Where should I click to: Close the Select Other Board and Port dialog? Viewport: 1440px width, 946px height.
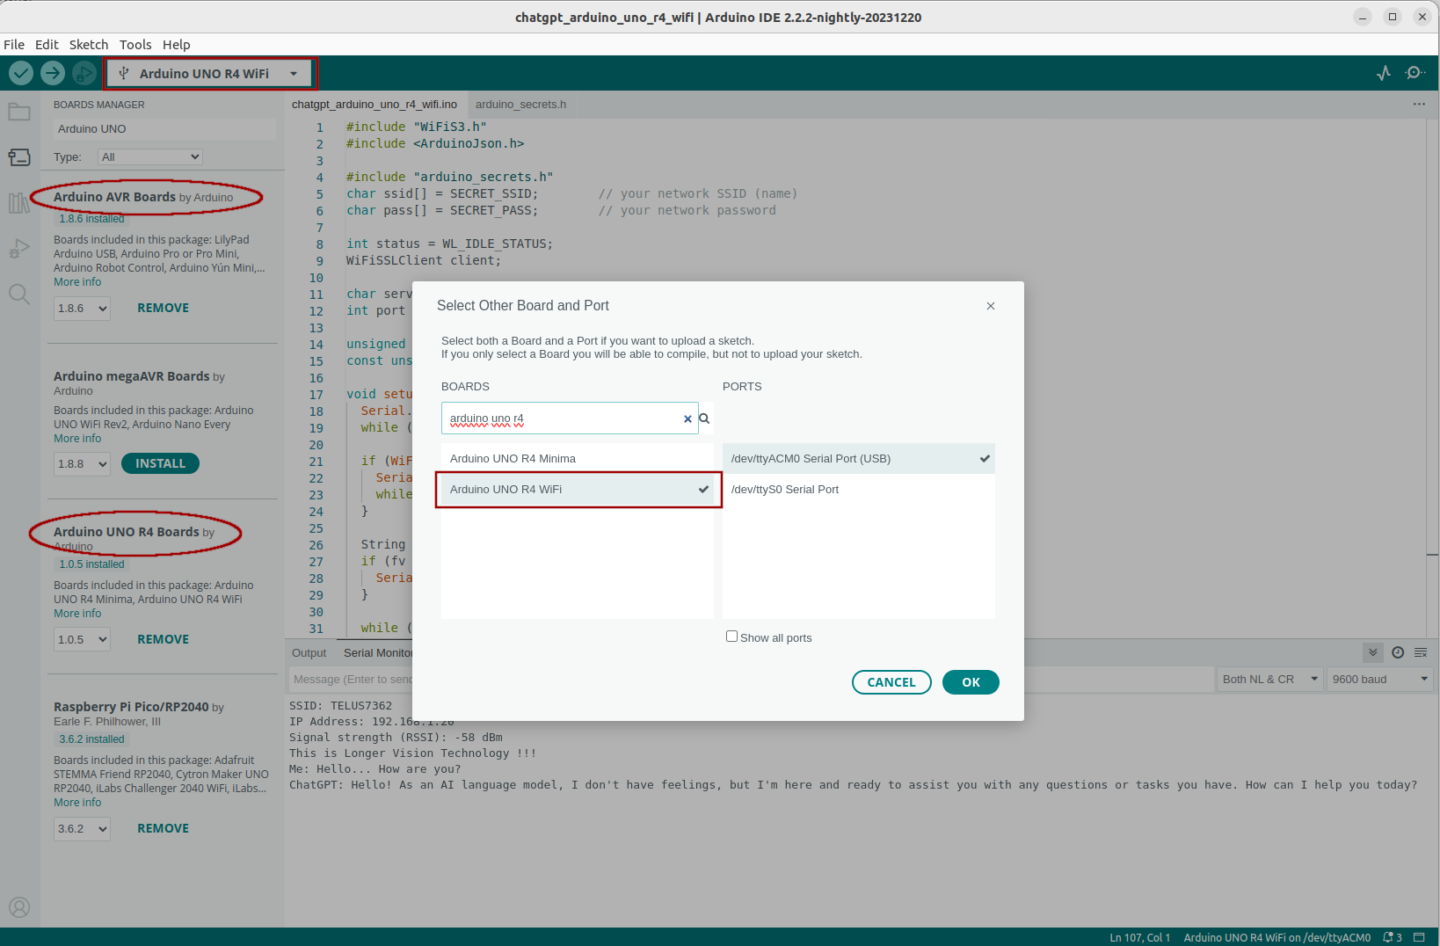coord(991,306)
